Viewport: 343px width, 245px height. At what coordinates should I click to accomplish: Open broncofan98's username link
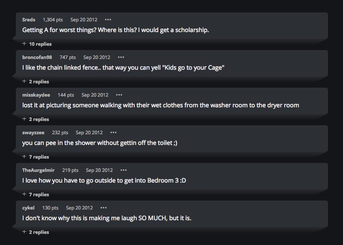pyautogui.click(x=37, y=57)
